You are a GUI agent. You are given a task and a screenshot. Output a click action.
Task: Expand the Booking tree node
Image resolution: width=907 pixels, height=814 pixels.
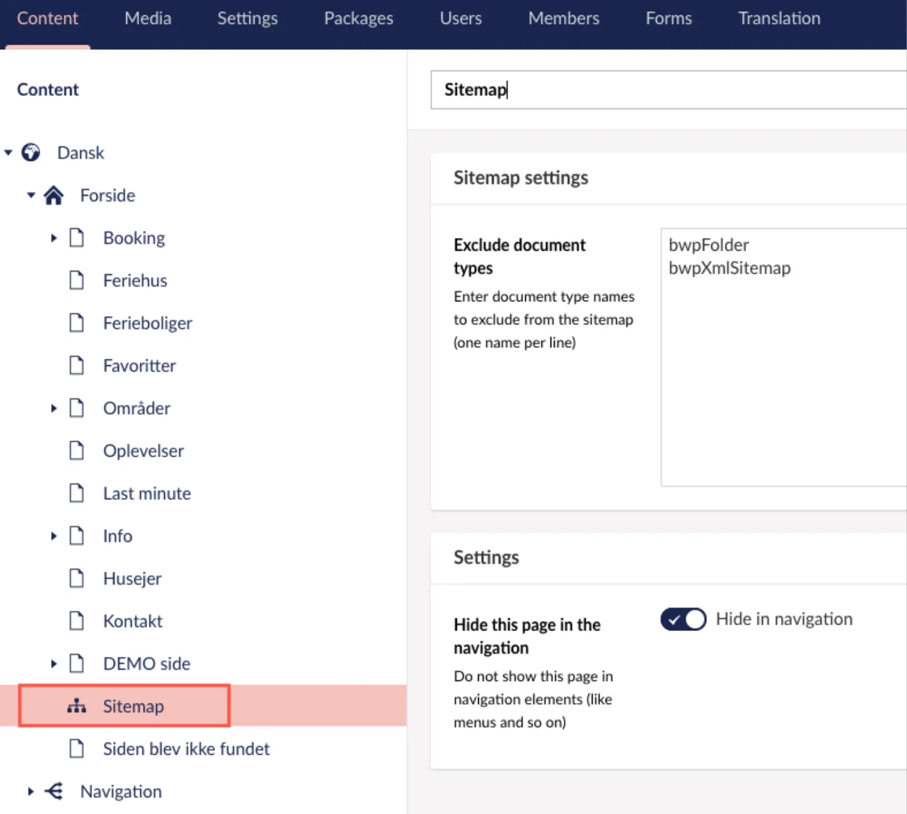(x=54, y=238)
